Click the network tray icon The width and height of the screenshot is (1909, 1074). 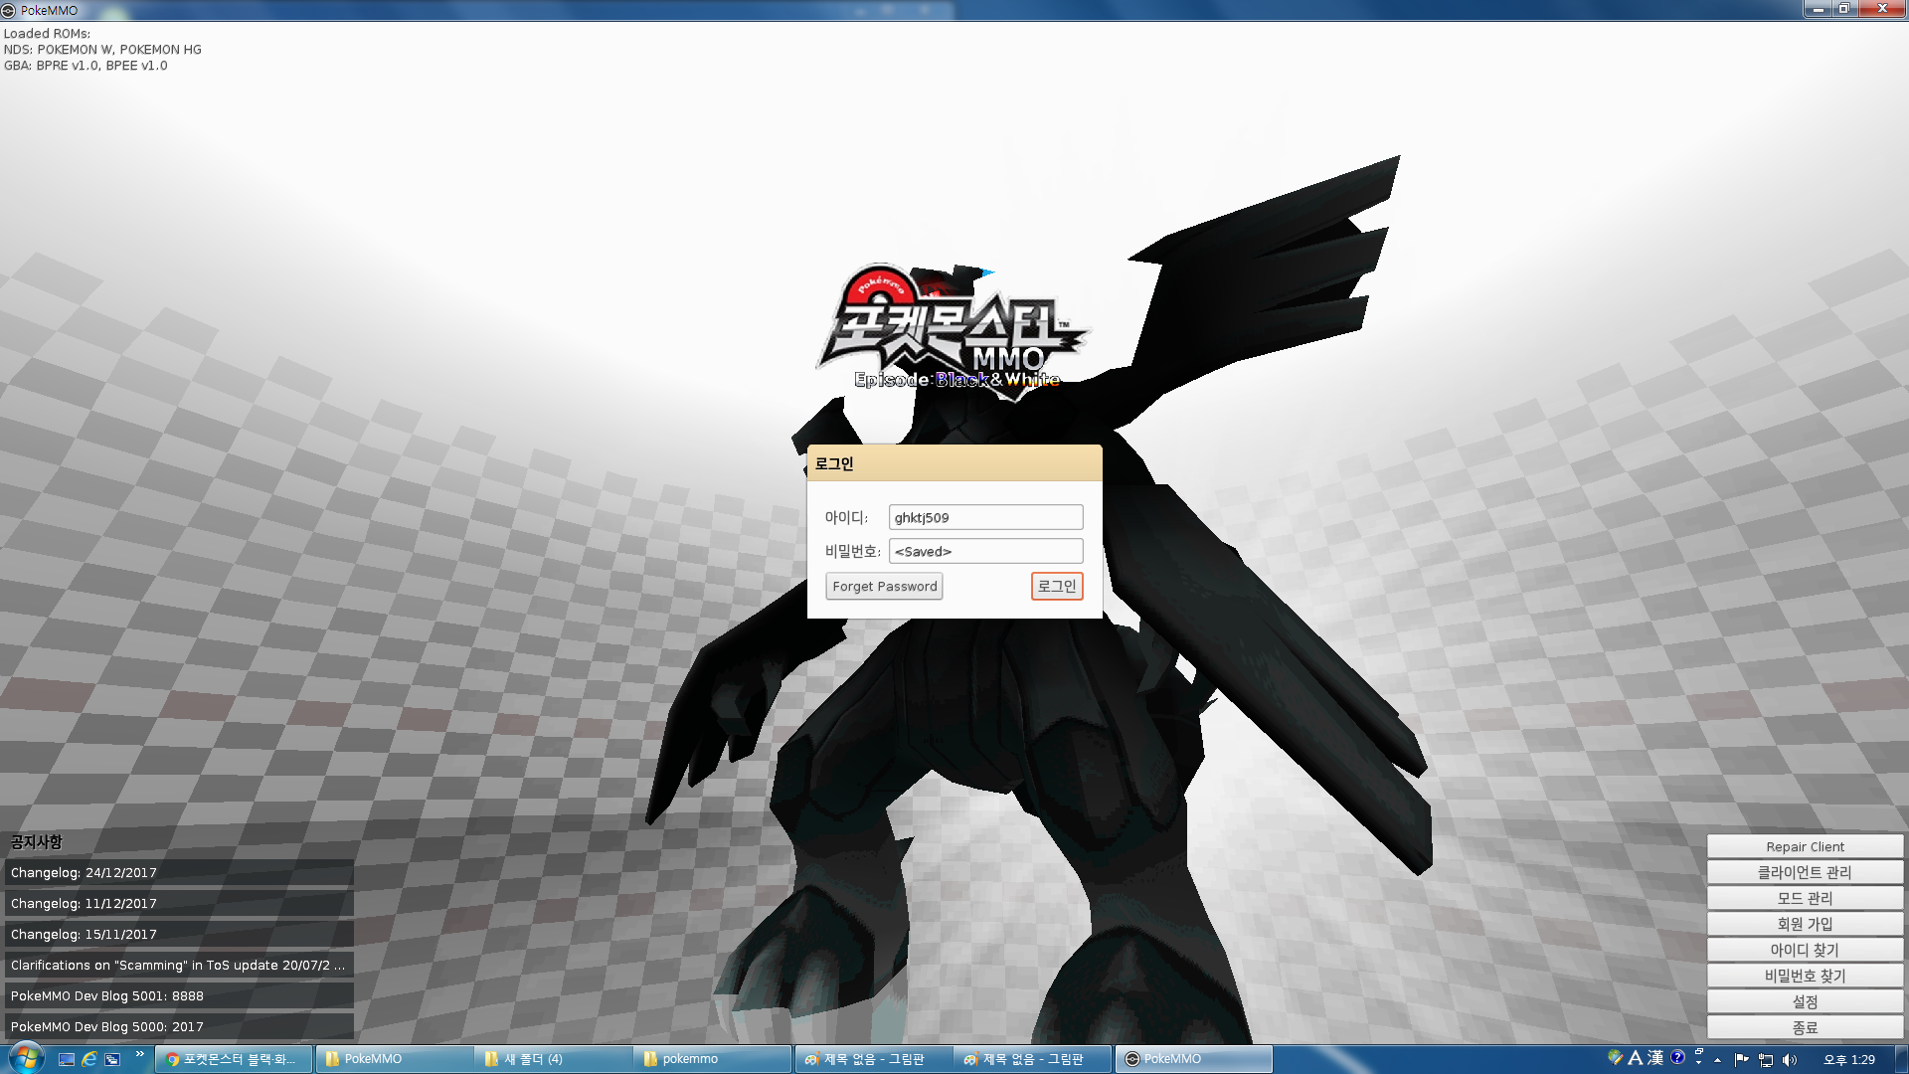pyautogui.click(x=1766, y=1060)
